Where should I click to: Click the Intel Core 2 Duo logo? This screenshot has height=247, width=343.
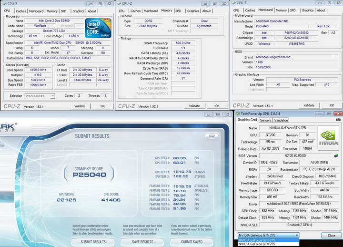(x=98, y=28)
